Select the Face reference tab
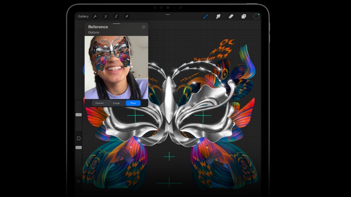The width and height of the screenshot is (351, 197). coord(133,103)
